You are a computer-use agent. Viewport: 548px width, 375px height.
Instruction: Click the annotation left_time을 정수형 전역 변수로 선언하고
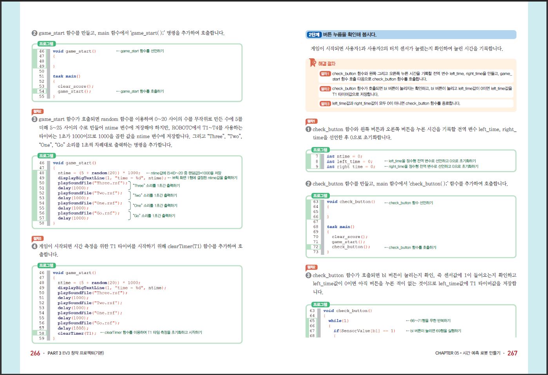tap(430, 161)
